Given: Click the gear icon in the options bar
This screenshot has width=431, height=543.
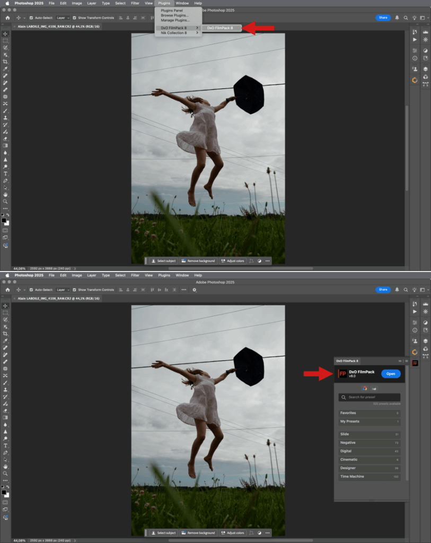Looking at the screenshot, I should pyautogui.click(x=195, y=290).
